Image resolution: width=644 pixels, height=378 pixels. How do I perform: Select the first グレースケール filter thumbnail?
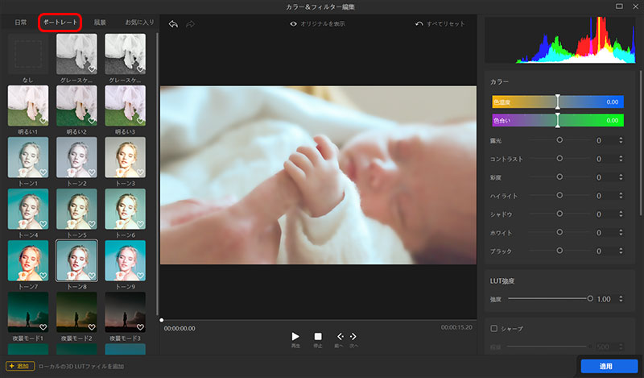(76, 54)
